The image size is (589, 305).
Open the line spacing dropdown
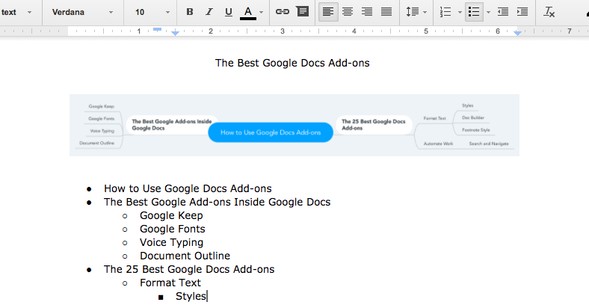[416, 12]
